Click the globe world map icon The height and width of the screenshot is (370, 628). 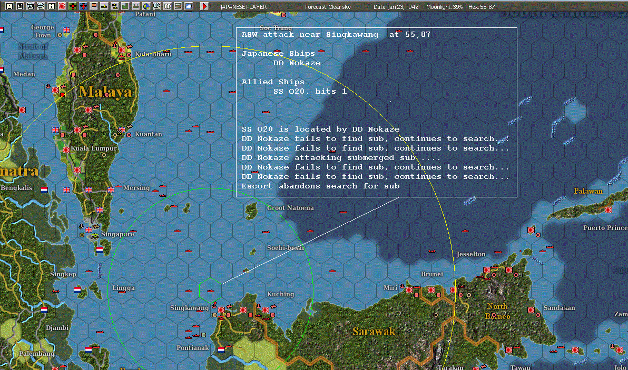coord(146,6)
